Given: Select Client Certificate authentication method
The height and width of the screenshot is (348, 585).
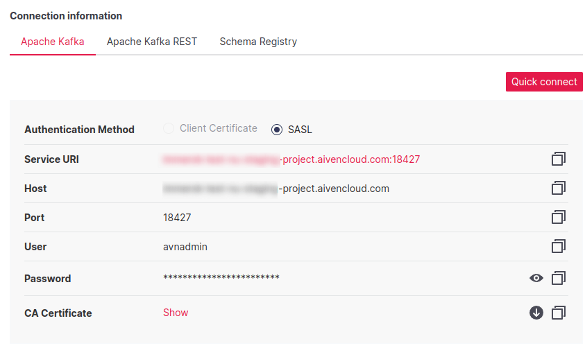Looking at the screenshot, I should pos(168,129).
